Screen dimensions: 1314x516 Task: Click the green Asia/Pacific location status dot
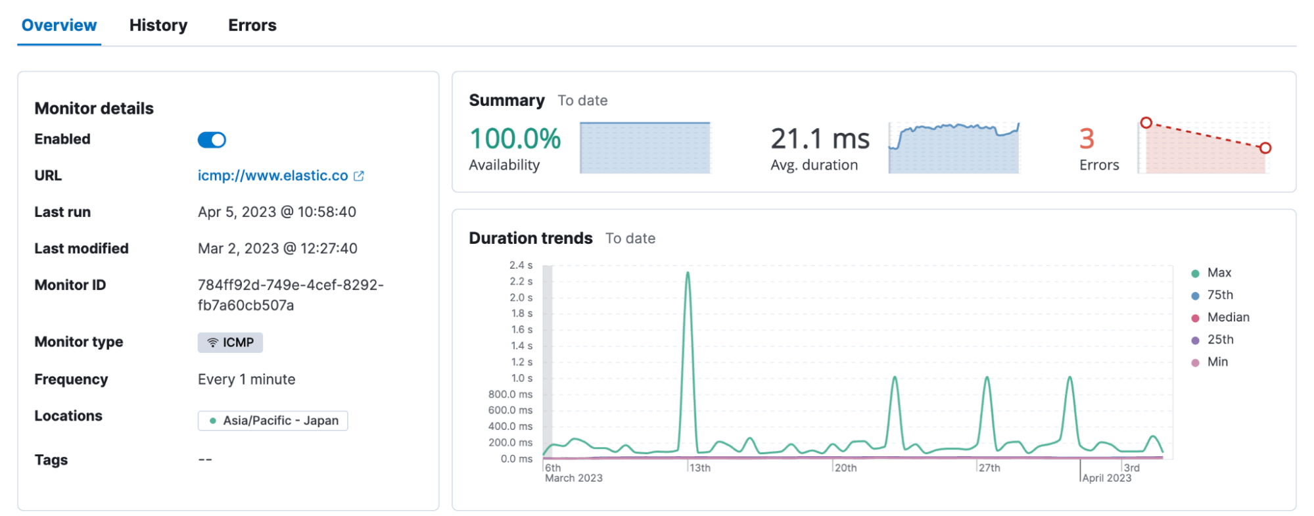pyautogui.click(x=212, y=421)
